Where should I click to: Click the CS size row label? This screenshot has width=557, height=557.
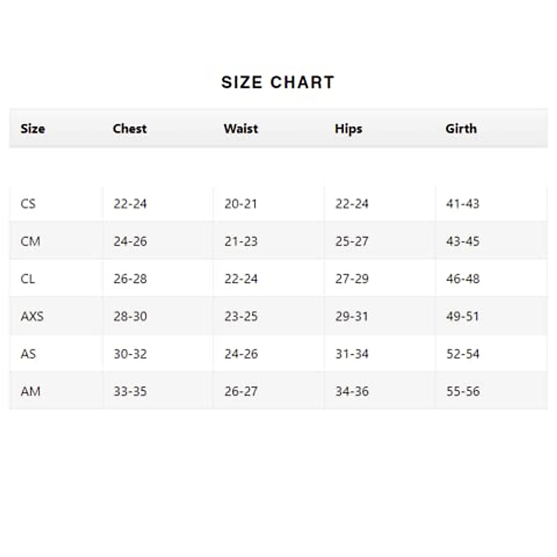[x=28, y=204]
